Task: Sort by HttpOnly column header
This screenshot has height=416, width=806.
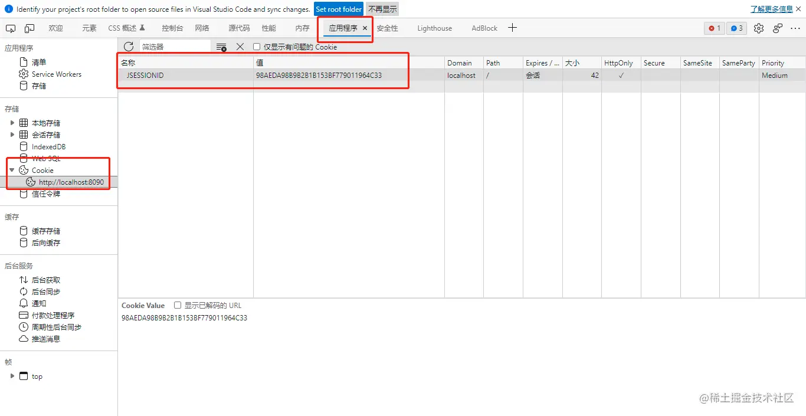Action: click(621, 63)
